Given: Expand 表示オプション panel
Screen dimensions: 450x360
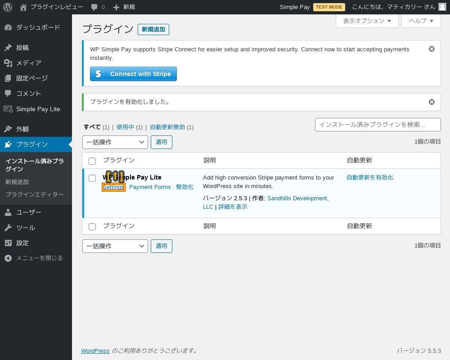Looking at the screenshot, I should click(367, 21).
